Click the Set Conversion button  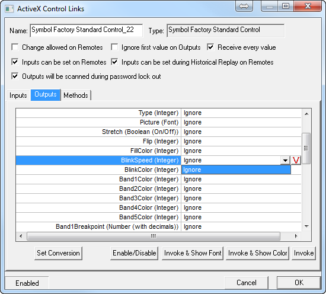(x=58, y=253)
